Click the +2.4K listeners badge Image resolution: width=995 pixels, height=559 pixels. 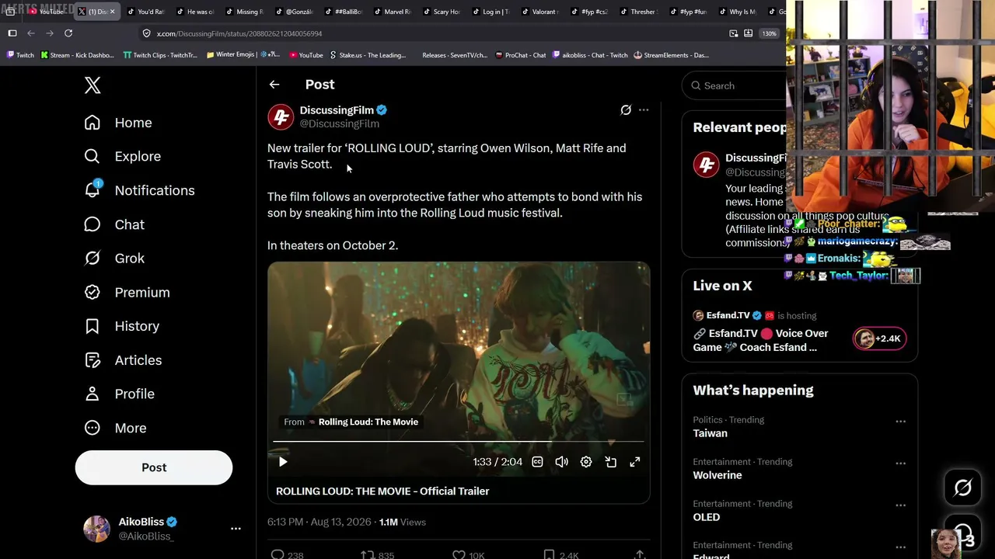(880, 339)
